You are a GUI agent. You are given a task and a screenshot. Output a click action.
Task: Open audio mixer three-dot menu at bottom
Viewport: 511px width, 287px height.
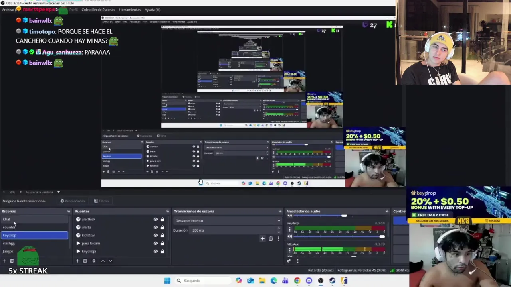pos(297,261)
